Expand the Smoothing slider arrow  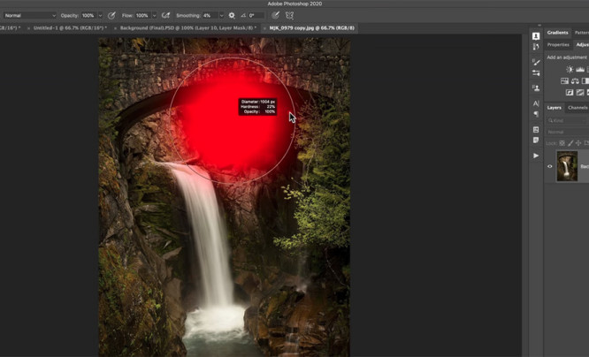(222, 15)
